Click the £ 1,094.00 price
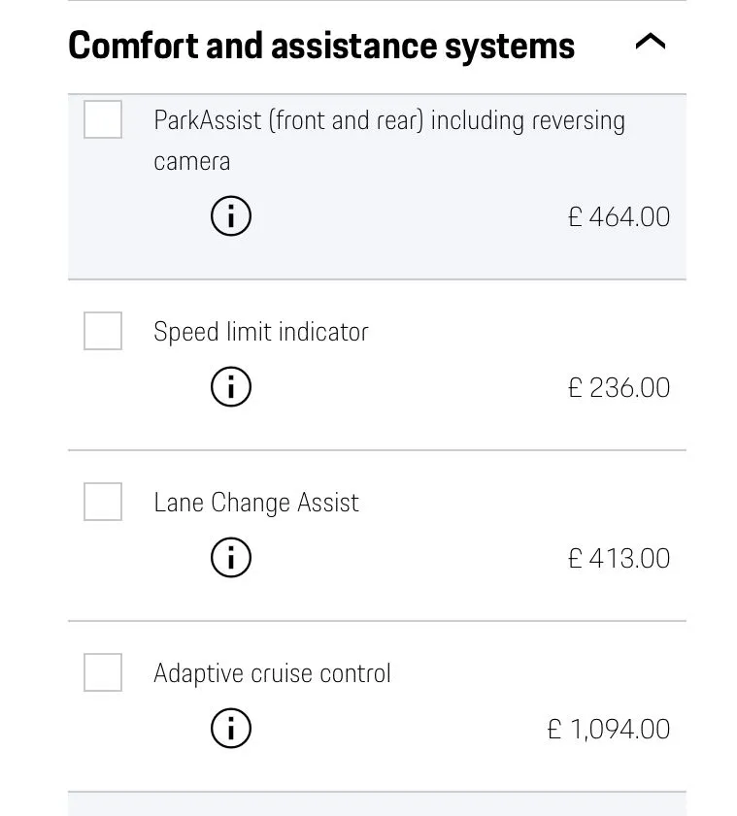The image size is (737, 816). tap(608, 729)
